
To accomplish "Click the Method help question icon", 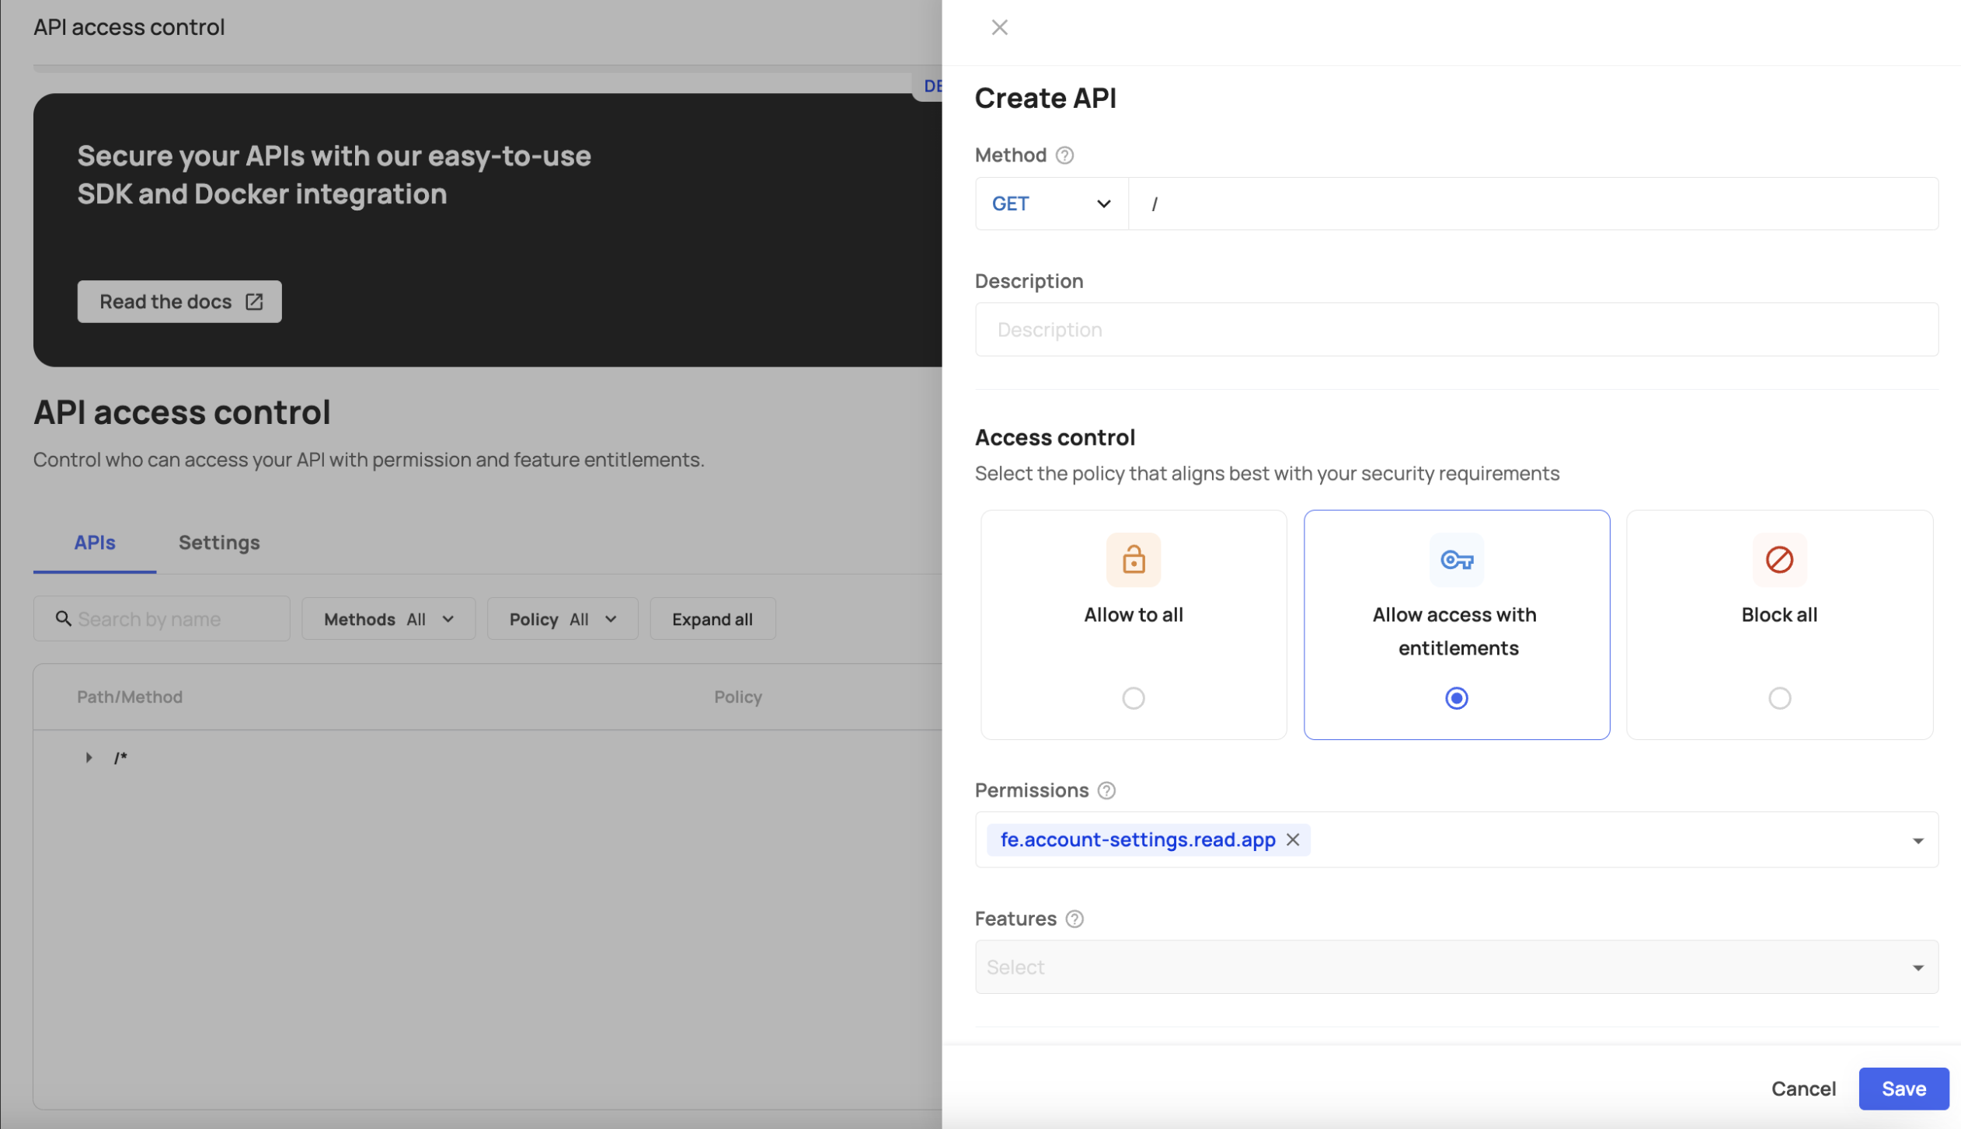I will [1064, 155].
